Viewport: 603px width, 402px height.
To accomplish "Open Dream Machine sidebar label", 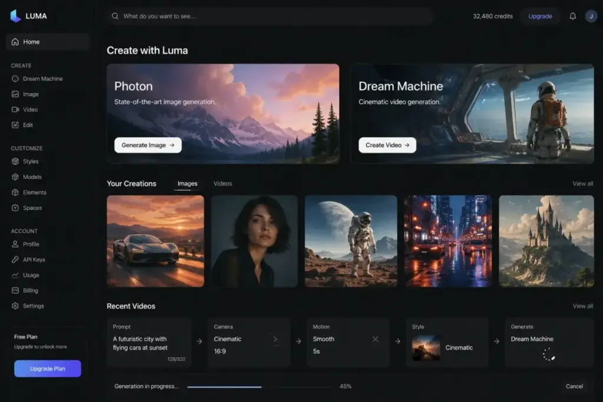I will pos(42,79).
